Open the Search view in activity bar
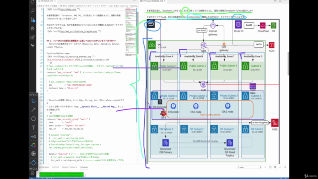 click(x=33, y=11)
